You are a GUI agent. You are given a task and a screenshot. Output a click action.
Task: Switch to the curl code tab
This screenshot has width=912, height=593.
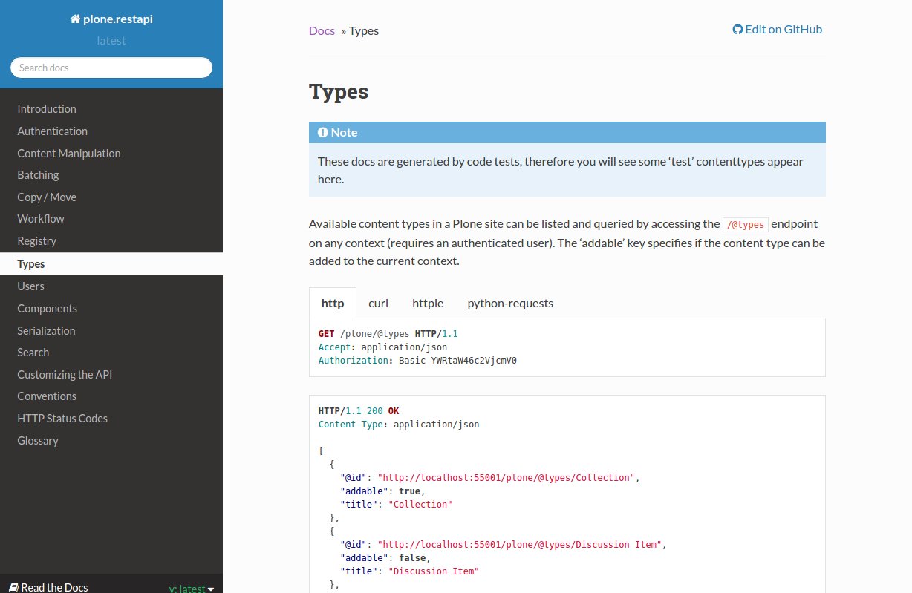coord(378,303)
